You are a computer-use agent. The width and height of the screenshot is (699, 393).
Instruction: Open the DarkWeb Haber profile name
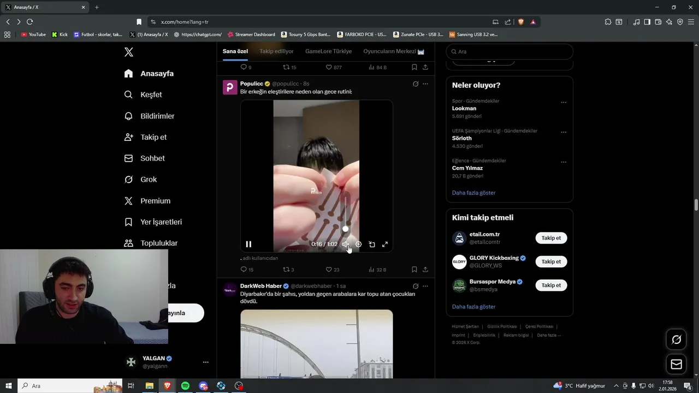(x=261, y=286)
